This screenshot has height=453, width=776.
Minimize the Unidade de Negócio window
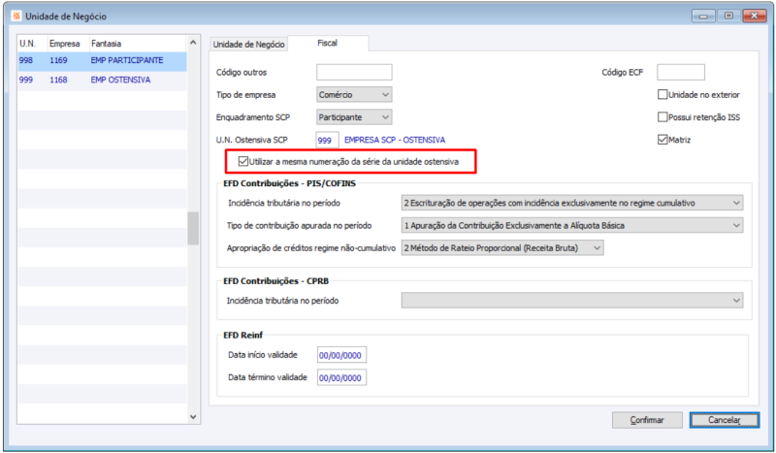coord(703,16)
